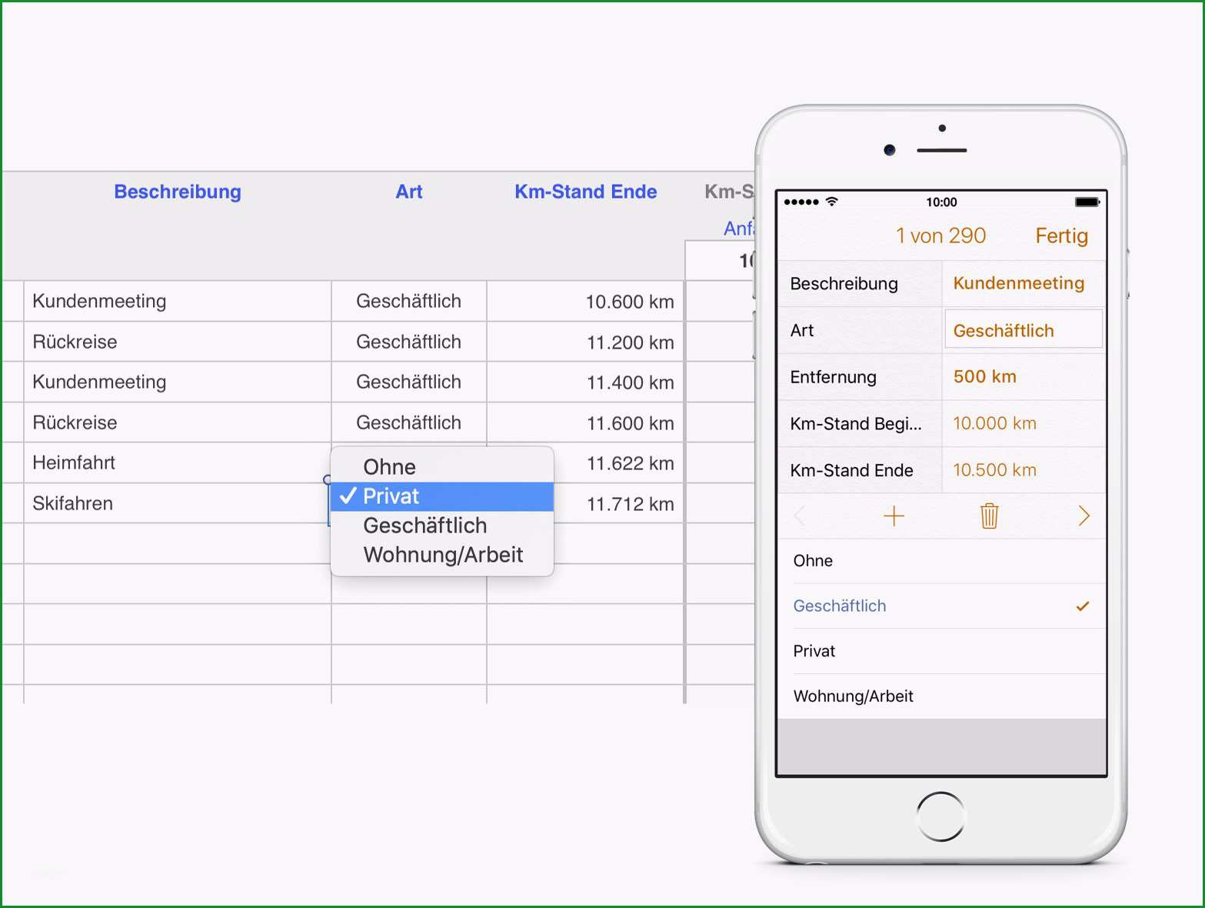Viewport: 1205px width, 908px height.
Task: Tap Fertig to finish editing
Action: [1061, 235]
